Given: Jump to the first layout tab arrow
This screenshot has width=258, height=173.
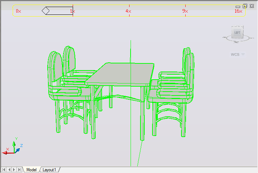Looking at the screenshot, I should [4, 169].
